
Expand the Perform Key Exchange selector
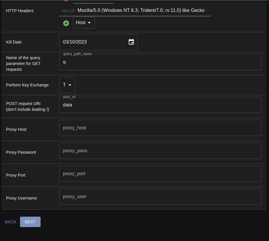pyautogui.click(x=67, y=85)
